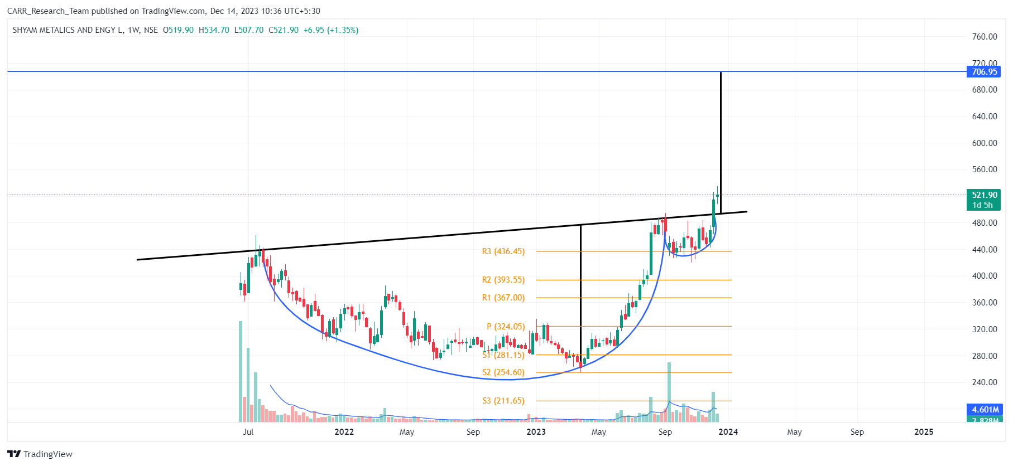Click the 560.00 price axis label
1013x466 pixels.
(x=985, y=169)
